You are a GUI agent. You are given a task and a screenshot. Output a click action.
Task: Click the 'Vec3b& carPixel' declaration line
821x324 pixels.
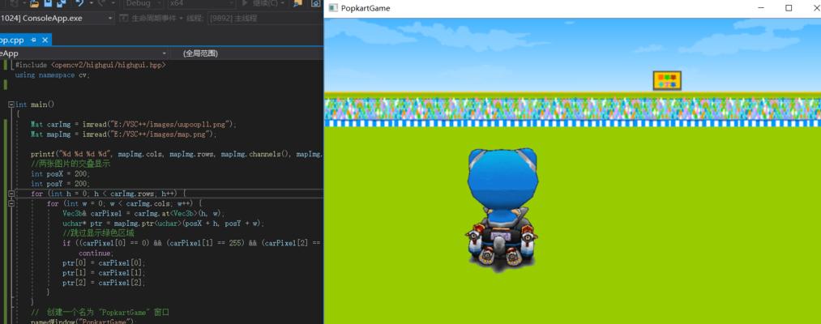[143, 214]
